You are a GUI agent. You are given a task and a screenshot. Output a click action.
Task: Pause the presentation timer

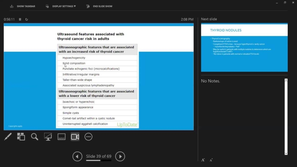pos(20,19)
